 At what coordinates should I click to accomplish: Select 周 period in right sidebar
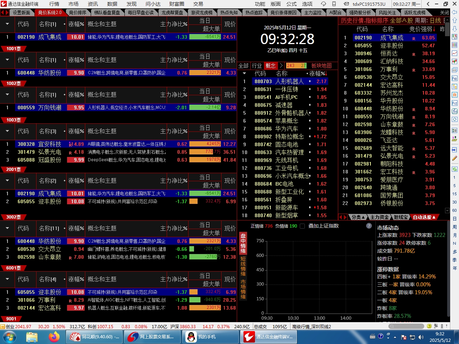pos(455,227)
